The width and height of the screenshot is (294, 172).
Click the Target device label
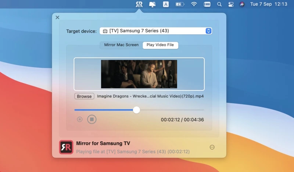[81, 31]
